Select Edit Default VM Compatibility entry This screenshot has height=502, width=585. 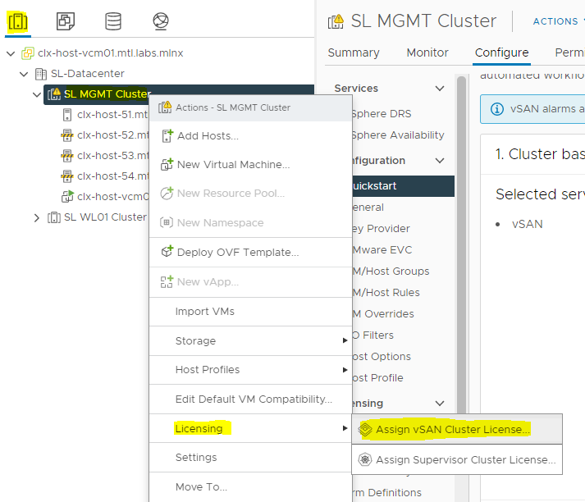251,399
